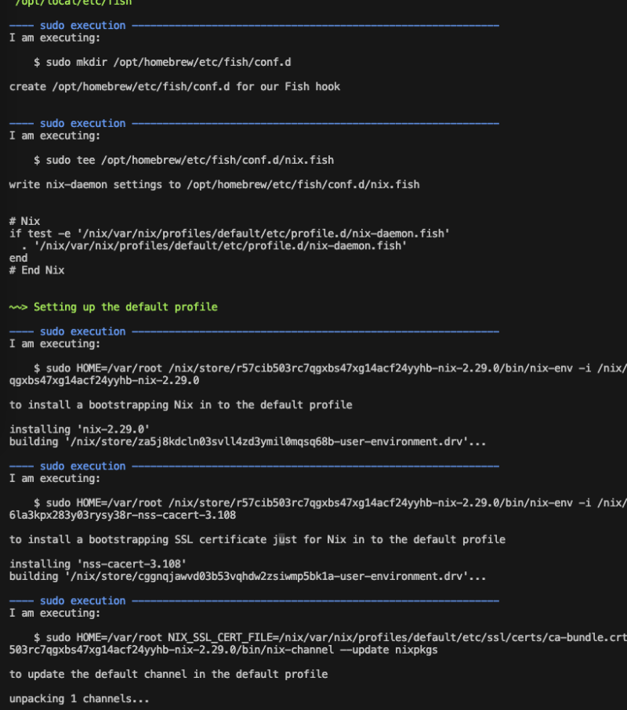Viewport: 627px width, 710px height.
Task: Click the 'sudo tee' nix.fish command
Action: [183, 160]
